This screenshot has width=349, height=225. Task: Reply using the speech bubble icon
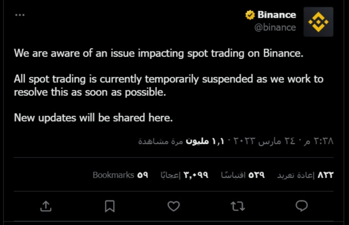coord(302,206)
